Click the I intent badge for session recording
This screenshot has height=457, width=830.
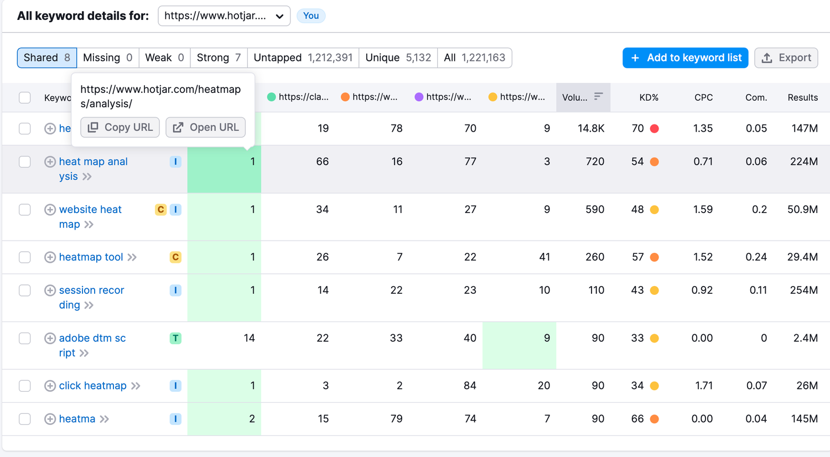175,290
